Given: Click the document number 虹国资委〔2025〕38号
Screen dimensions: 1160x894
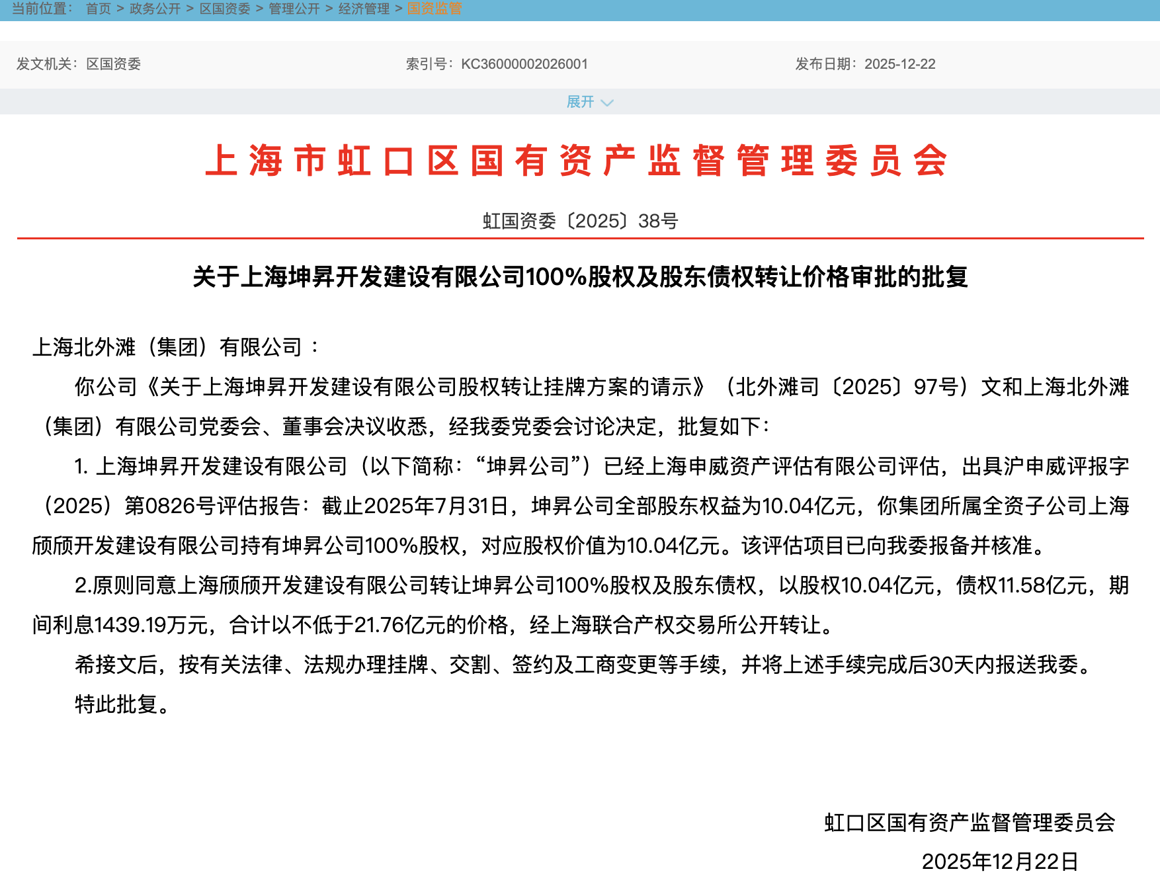Looking at the screenshot, I should click(x=580, y=221).
